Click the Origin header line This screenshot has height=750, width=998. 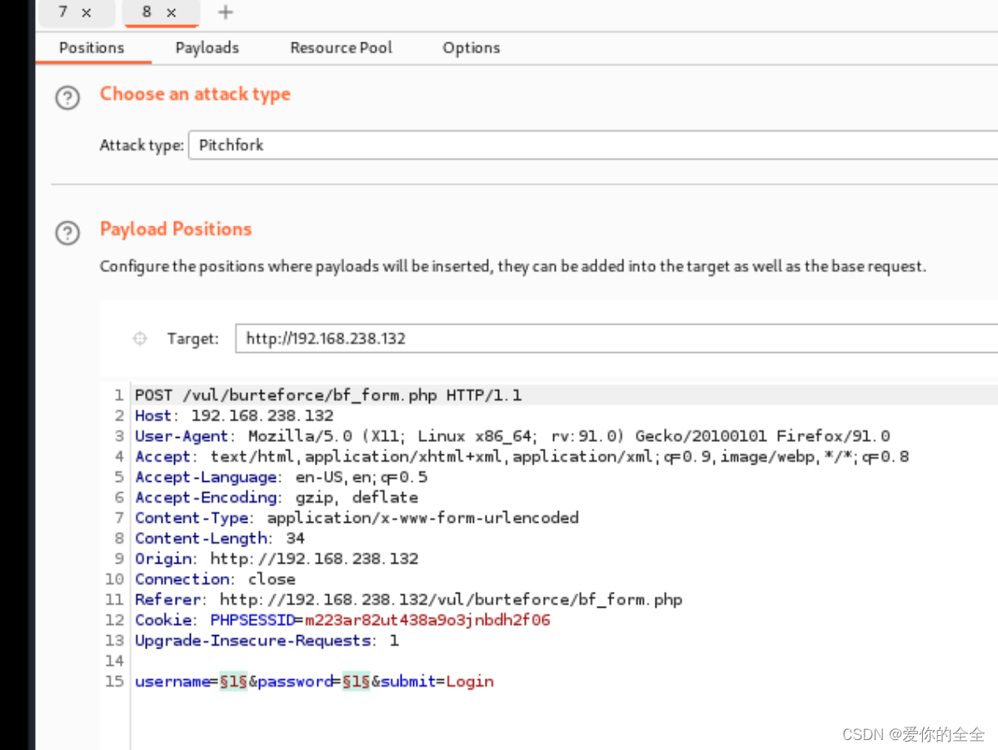277,558
